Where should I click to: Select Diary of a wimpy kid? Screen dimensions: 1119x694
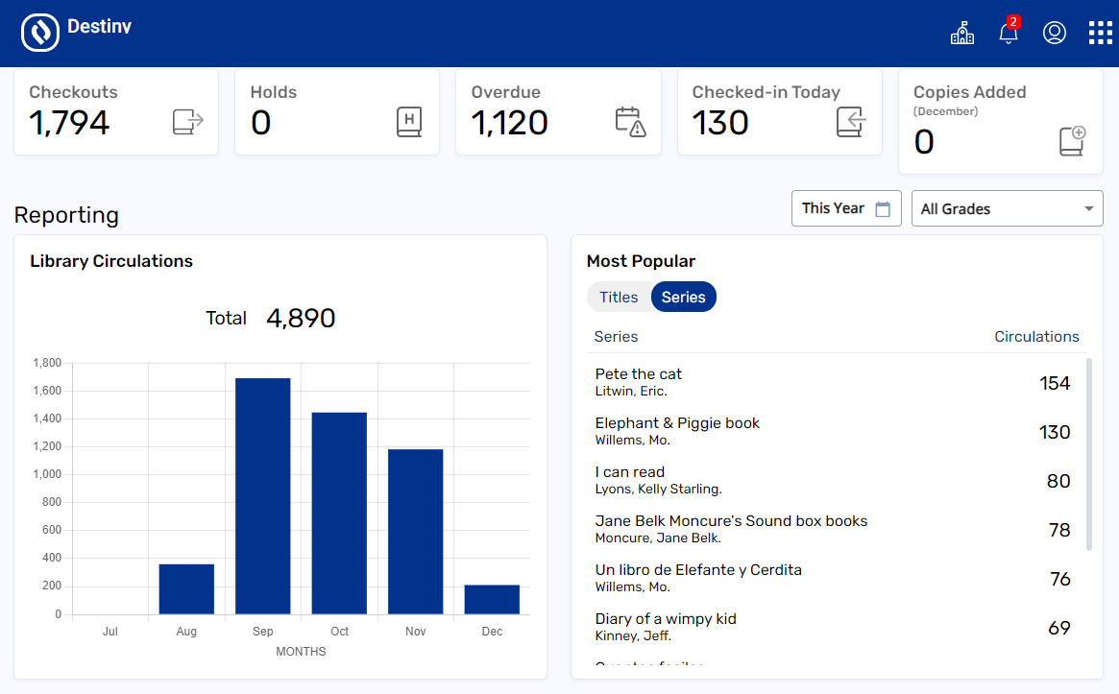[666, 619]
